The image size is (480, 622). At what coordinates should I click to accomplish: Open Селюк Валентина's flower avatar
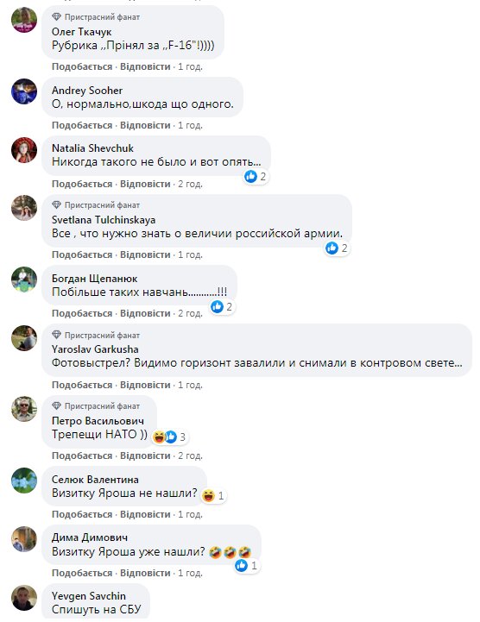click(24, 481)
